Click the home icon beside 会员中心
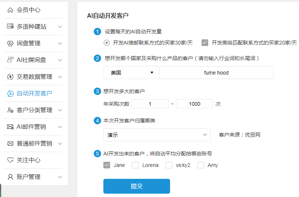Viewport: 299px width, 197px height. pos(10,10)
